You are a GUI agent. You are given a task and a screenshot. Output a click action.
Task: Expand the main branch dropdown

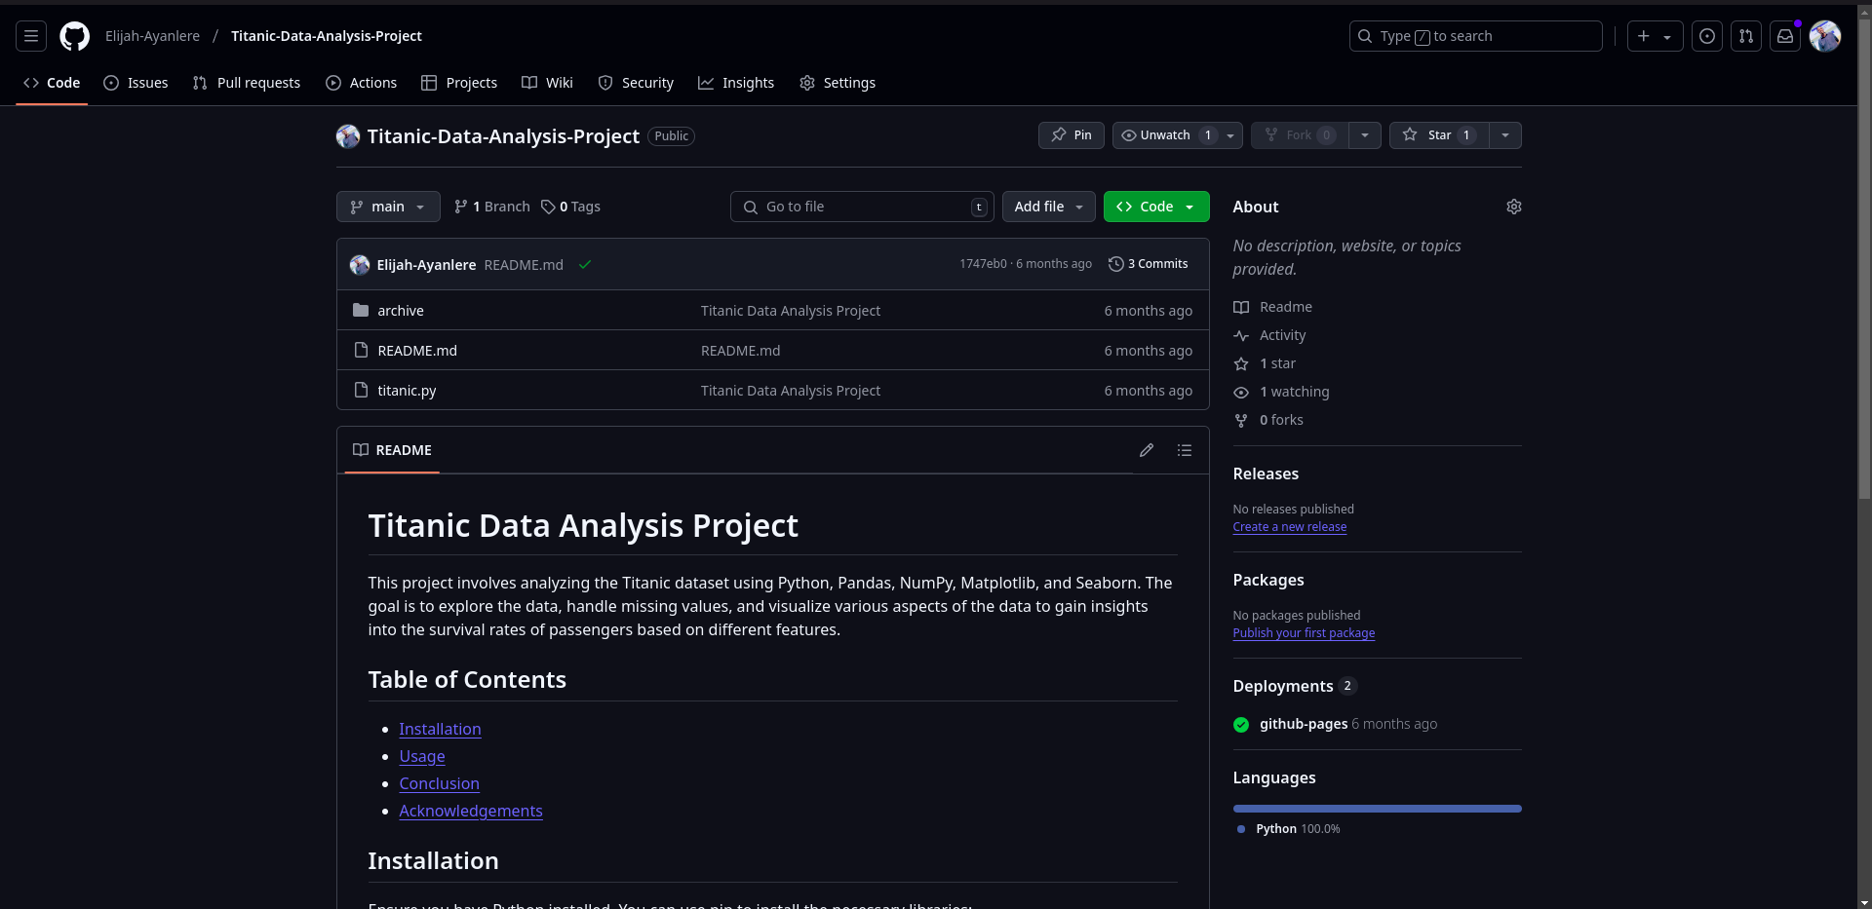pos(388,207)
